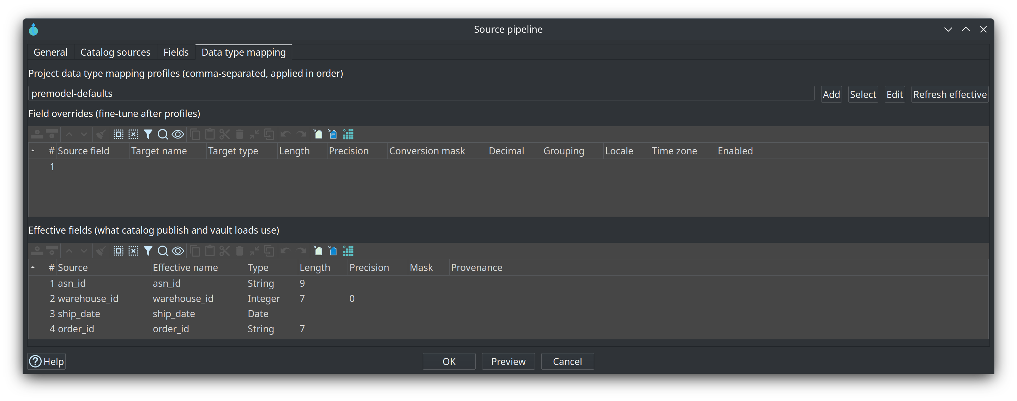Click the Add profile button

(831, 94)
